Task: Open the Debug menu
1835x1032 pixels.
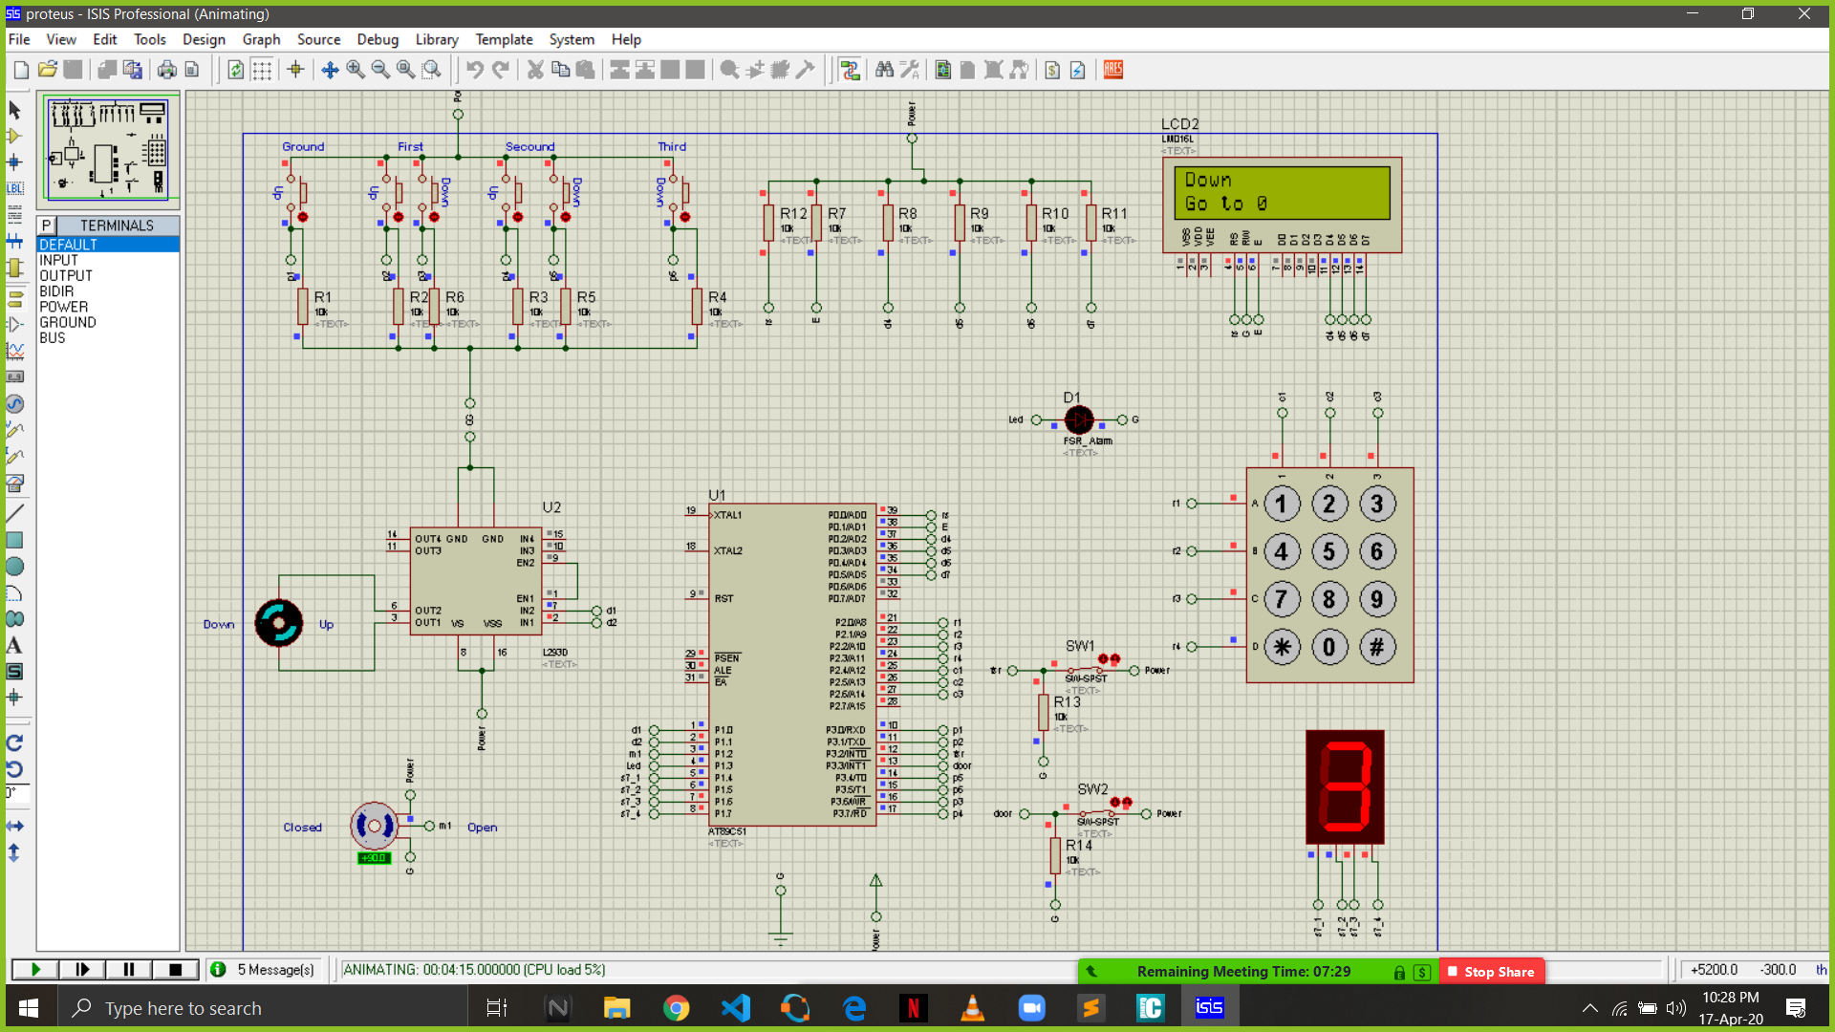Action: point(377,39)
